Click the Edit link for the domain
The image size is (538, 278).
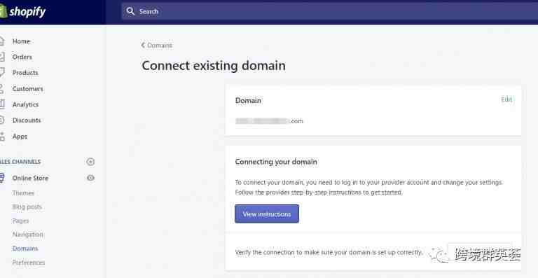pos(506,99)
